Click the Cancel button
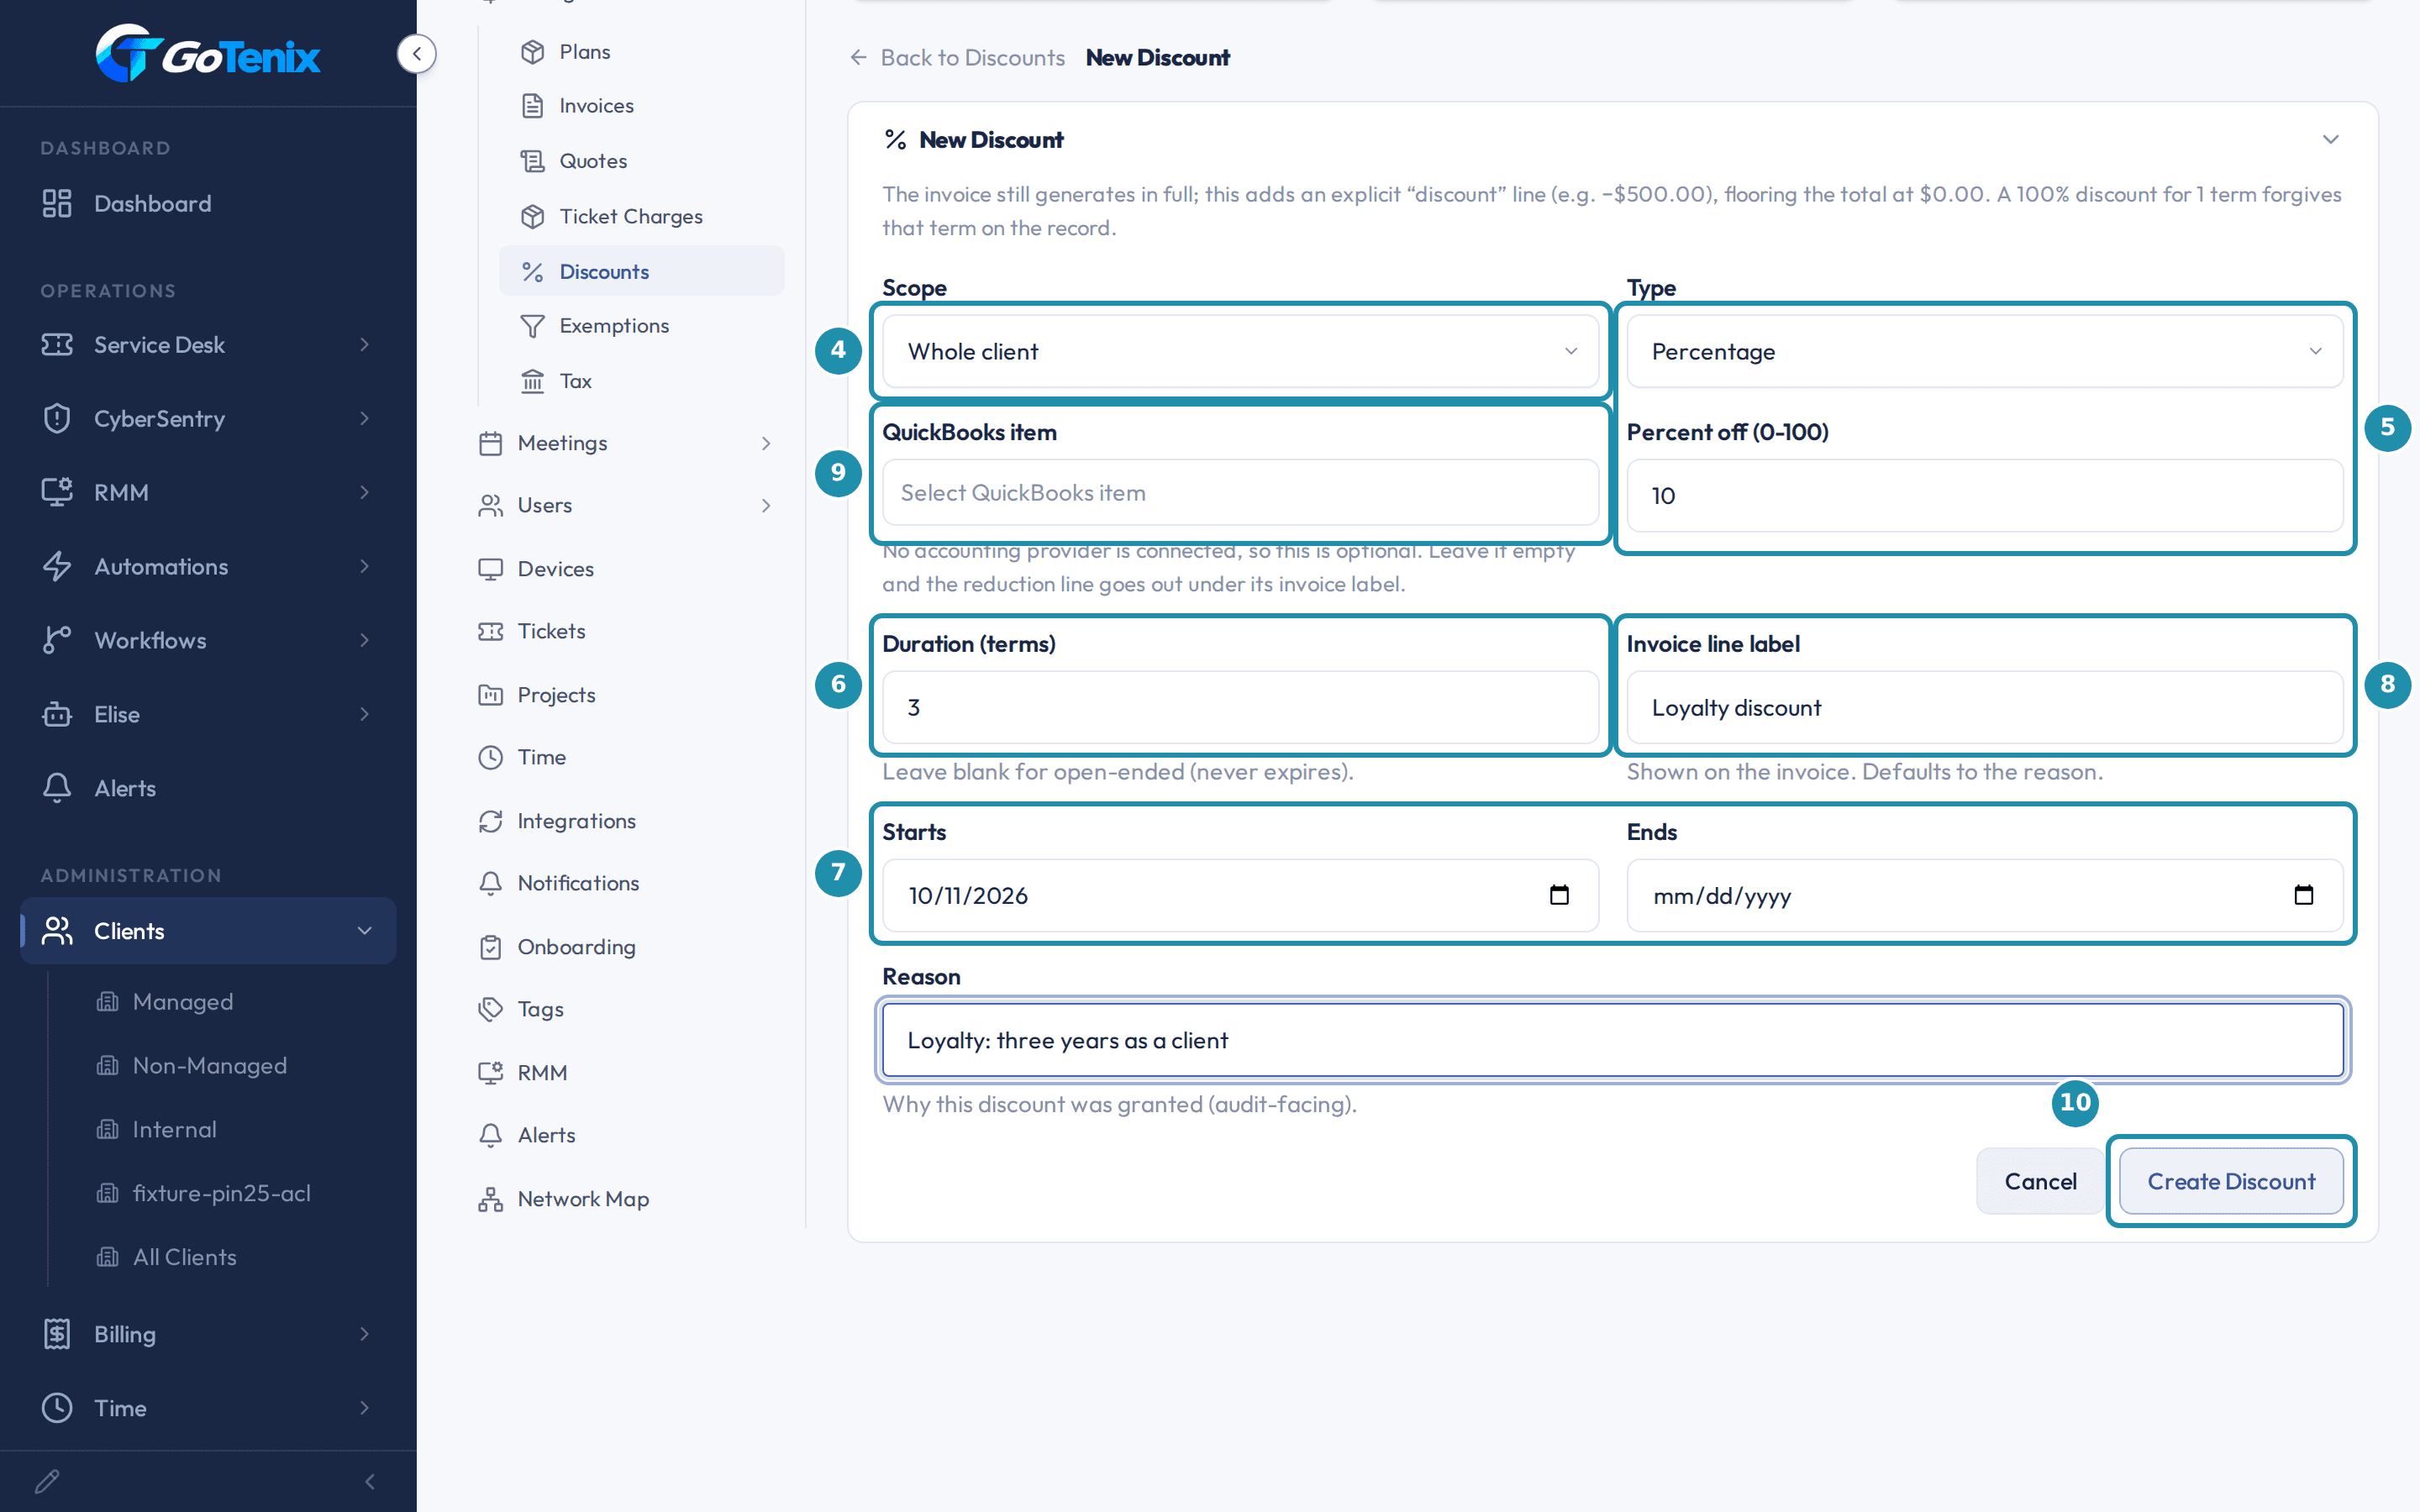The image size is (2420, 1512). pyautogui.click(x=2040, y=1181)
